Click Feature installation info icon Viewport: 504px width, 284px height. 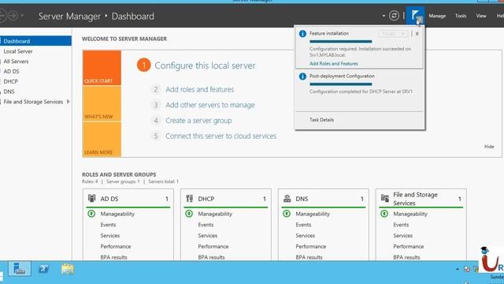click(x=302, y=33)
